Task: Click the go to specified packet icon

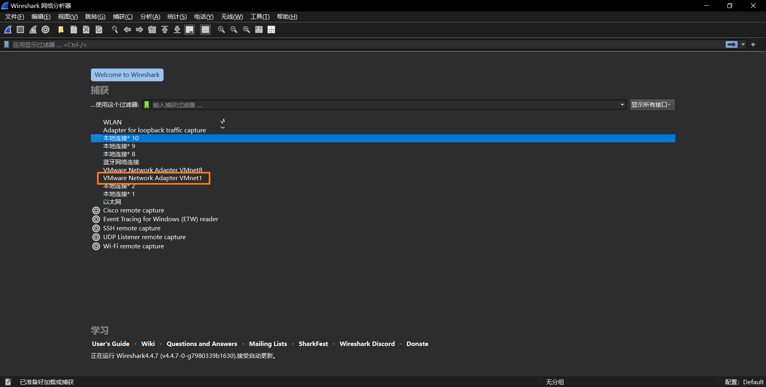Action: (152, 29)
